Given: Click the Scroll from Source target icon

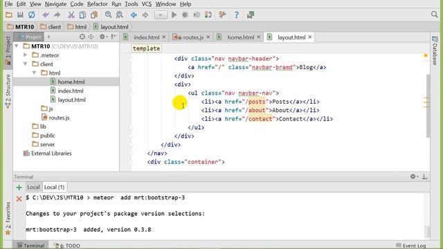Looking at the screenshot, I should [x=82, y=37].
